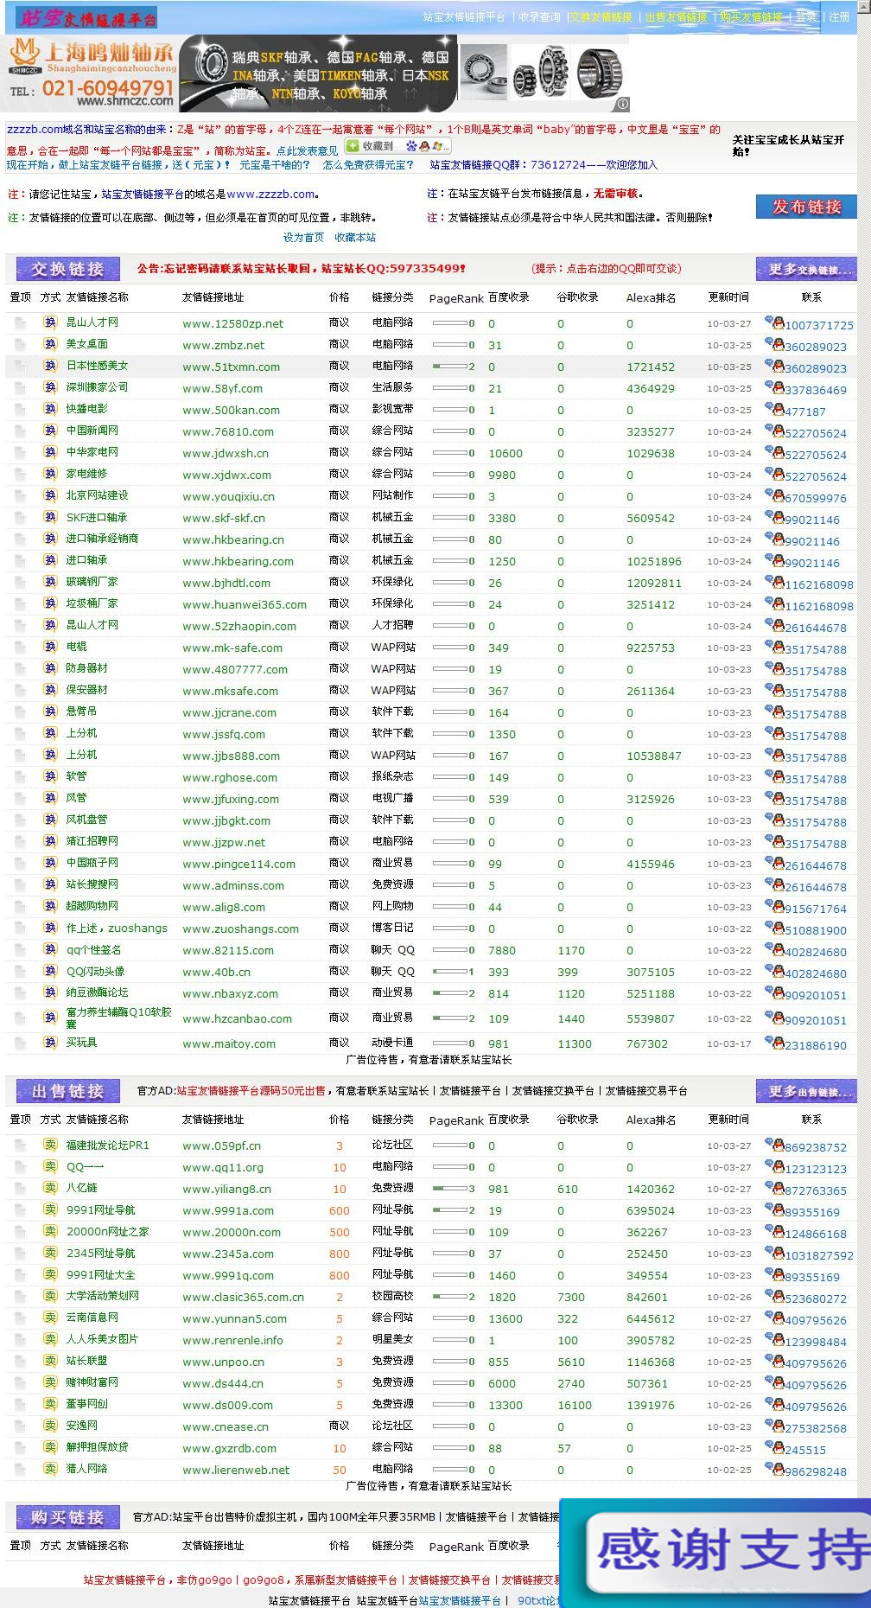Viewport: 871px width, 1608px height.
Task: Click the red 发布链接 button
Action: coord(806,207)
